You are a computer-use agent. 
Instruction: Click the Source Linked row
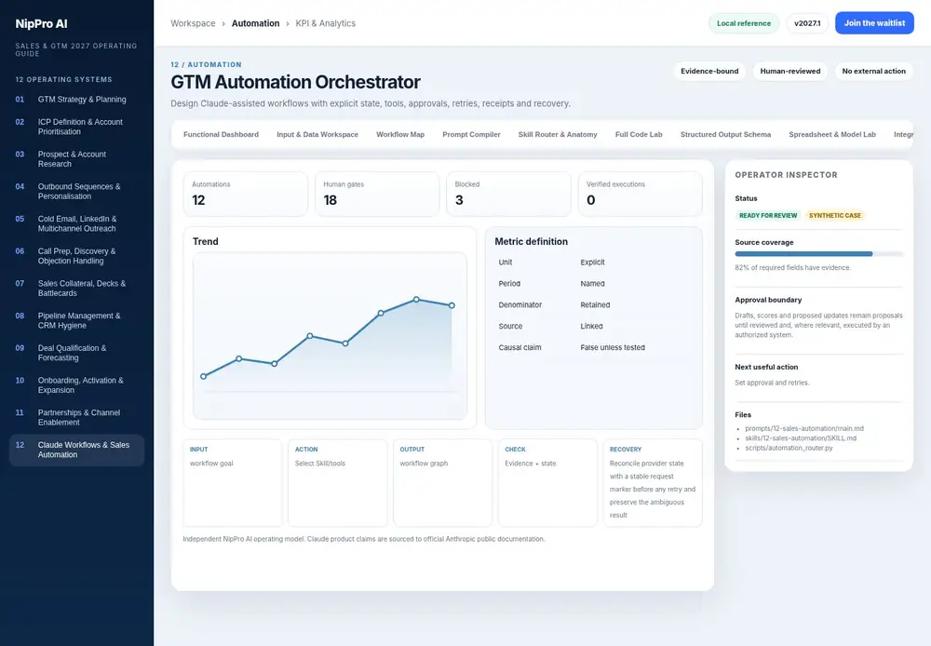point(594,326)
